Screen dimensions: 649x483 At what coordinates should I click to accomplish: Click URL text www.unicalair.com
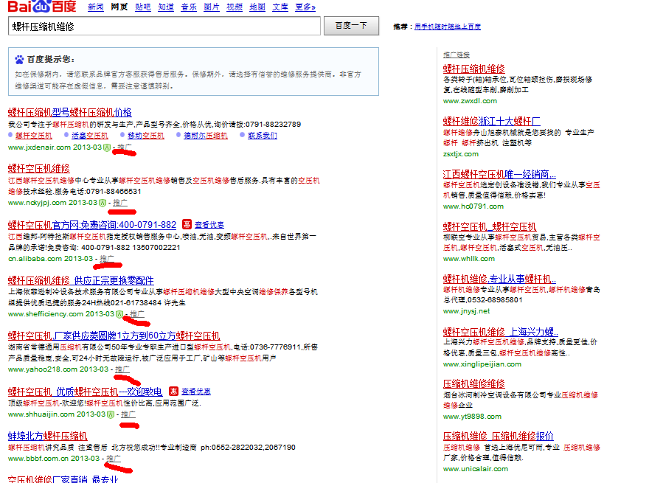[x=475, y=468]
